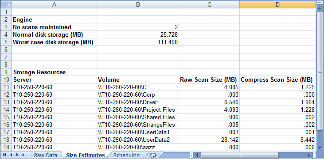Select cell with value 111.490
The width and height of the screenshot is (324, 159).
(x=138, y=42)
